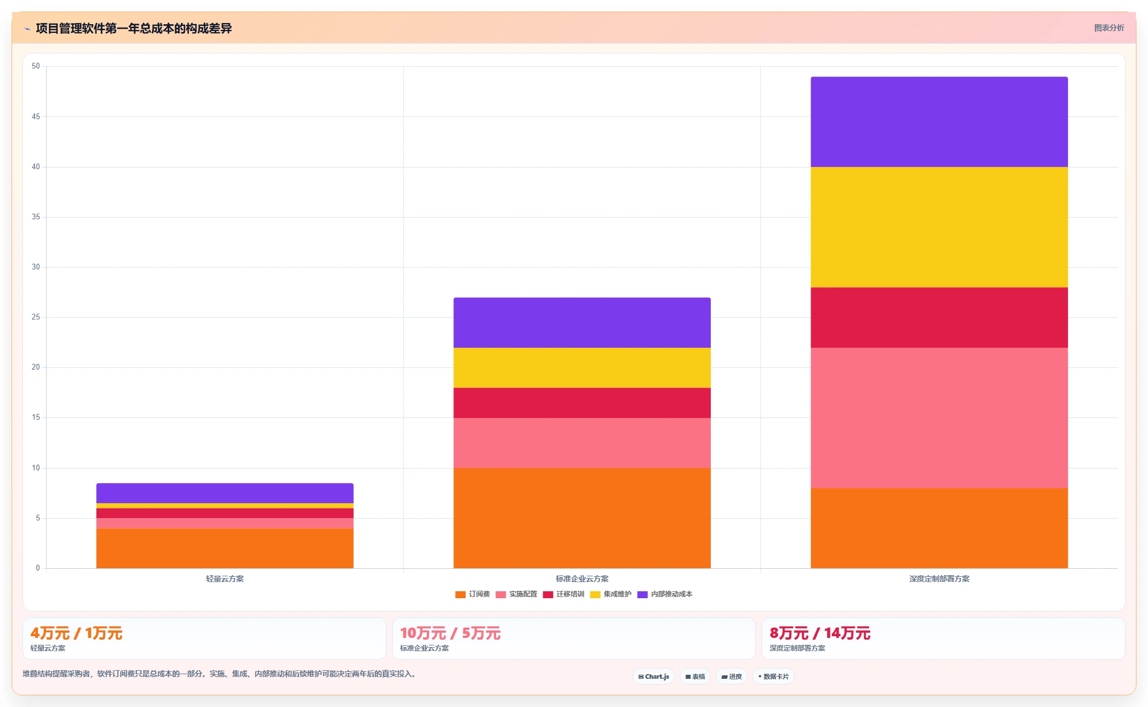Click the y-axis tick value 45
This screenshot has height=707, width=1148.
coord(36,116)
